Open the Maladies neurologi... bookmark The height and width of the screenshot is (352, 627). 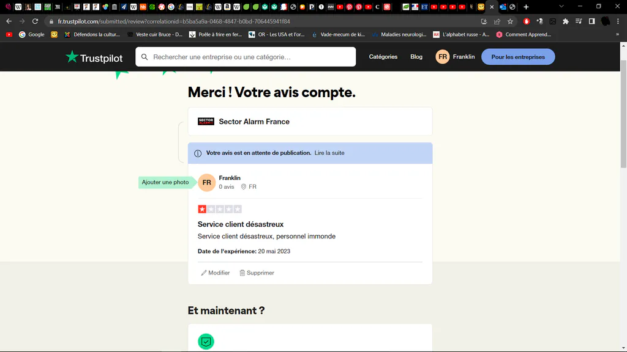point(399,35)
